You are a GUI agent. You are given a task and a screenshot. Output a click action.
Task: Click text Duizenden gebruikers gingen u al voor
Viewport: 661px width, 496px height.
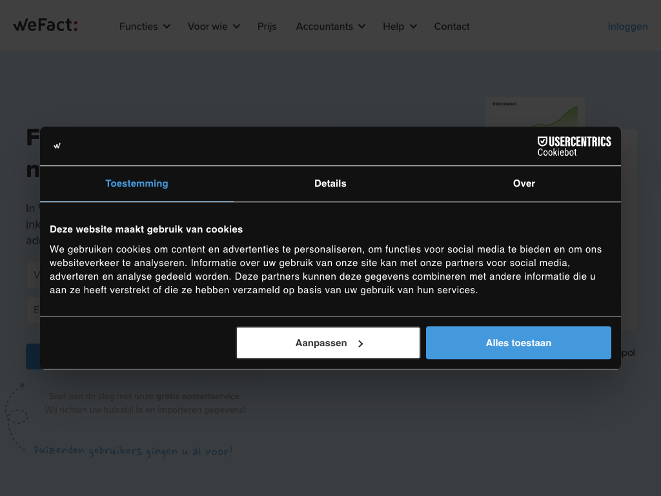133,451
